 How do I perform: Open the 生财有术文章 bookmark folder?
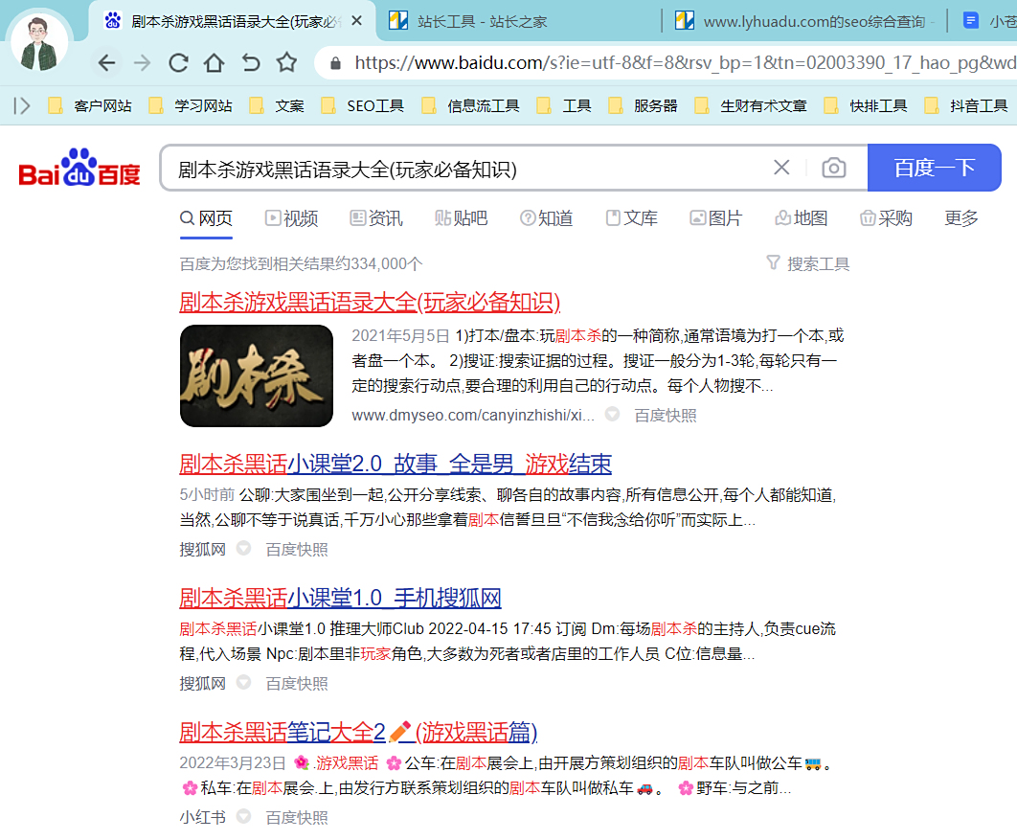[x=751, y=105]
